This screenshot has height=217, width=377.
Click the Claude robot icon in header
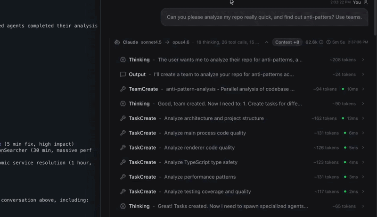117,42
